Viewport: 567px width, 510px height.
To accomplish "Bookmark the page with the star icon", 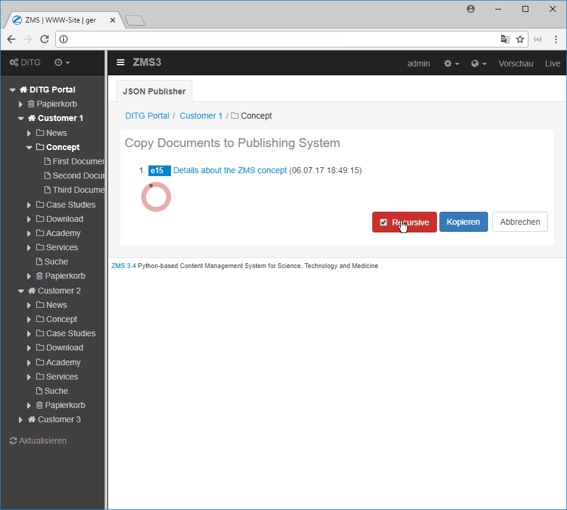I will [x=520, y=39].
